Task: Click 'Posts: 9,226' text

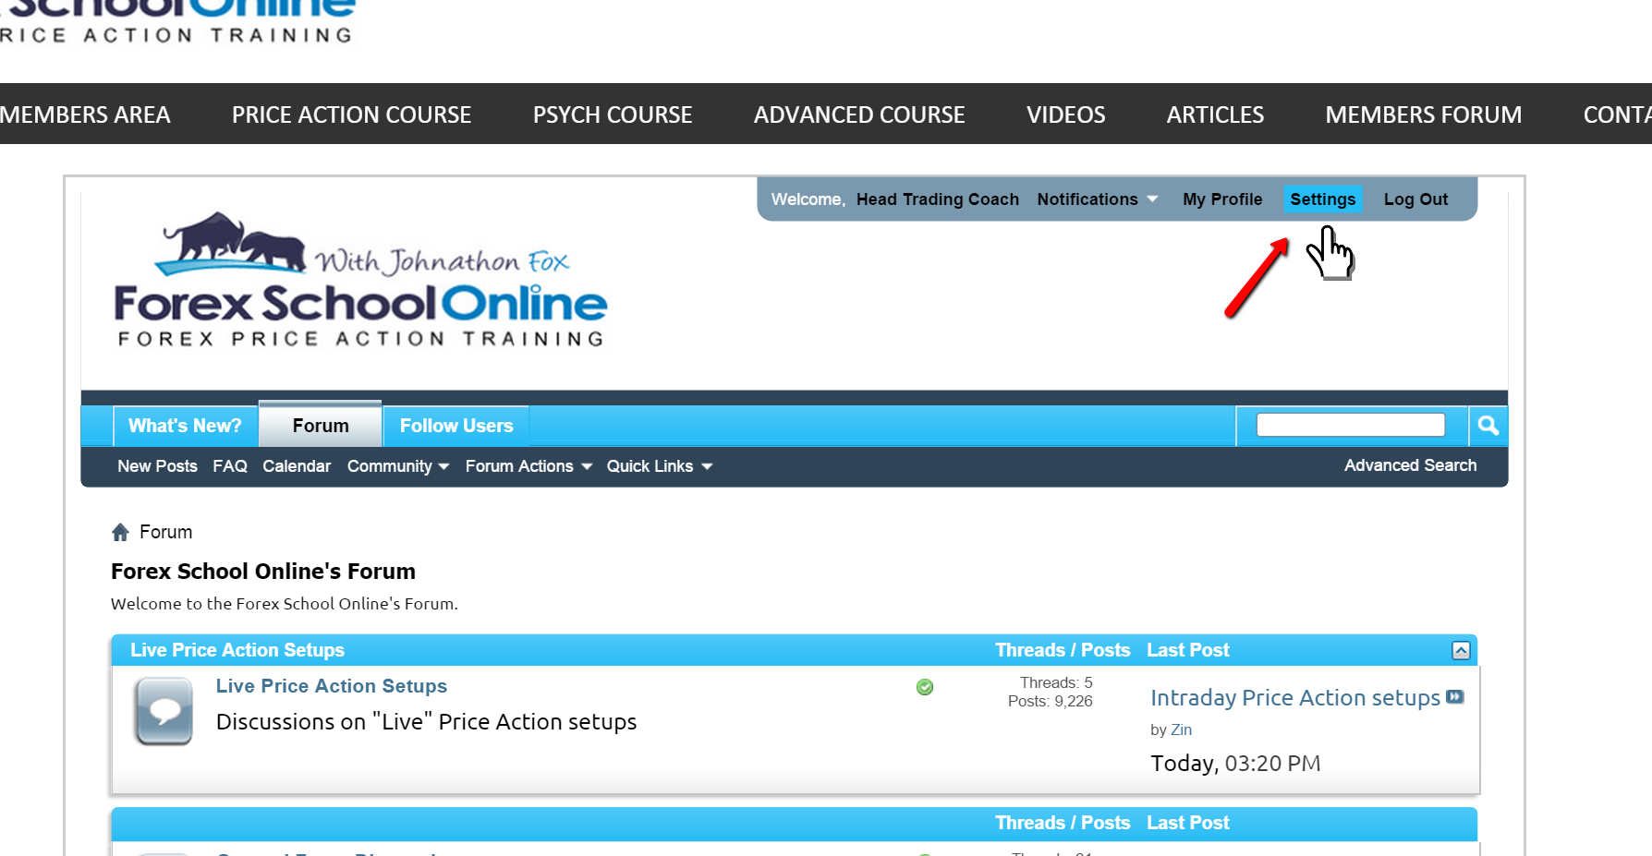Action: (1051, 702)
